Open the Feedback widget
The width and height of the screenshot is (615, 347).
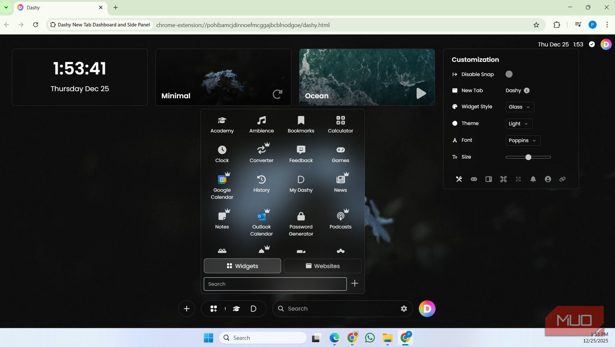click(x=301, y=154)
